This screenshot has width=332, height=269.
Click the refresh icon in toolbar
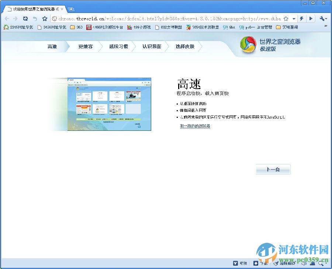pyautogui.click(x=25, y=18)
